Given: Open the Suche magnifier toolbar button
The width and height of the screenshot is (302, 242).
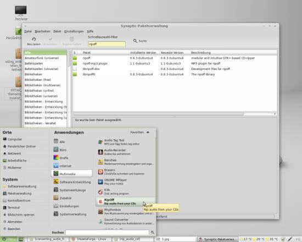Looking at the screenshot, I should point(140,41).
